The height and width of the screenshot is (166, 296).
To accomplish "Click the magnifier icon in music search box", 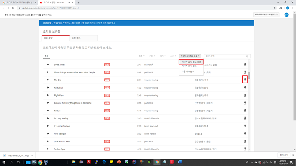I will (246, 56).
